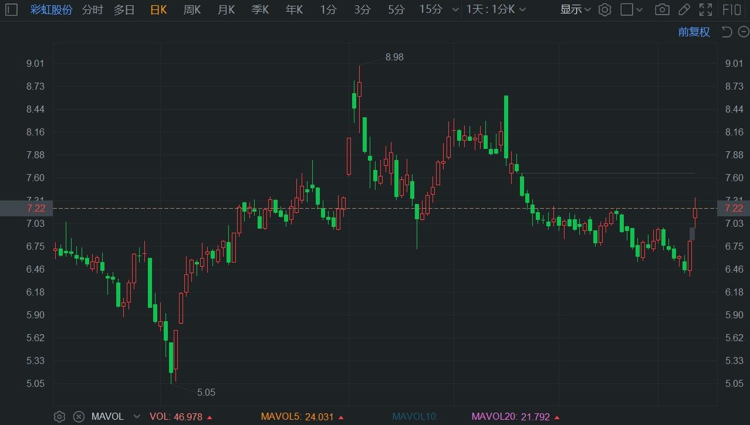The image size is (750, 425).
Task: Select the 年K yearly candlestick tab
Action: pyautogui.click(x=294, y=9)
